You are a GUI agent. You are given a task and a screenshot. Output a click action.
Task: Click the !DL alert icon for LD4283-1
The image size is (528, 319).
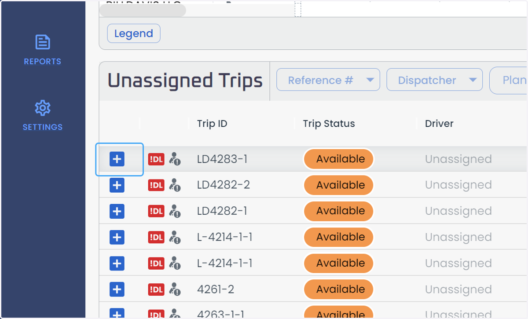coord(156,159)
